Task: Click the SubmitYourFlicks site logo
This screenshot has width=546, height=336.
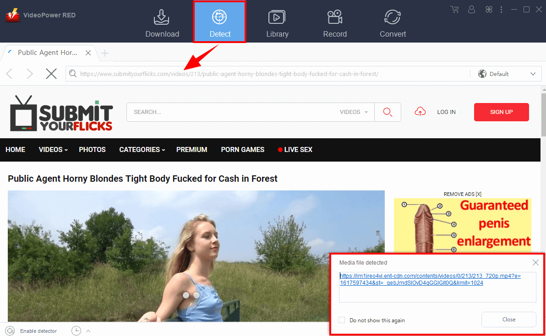Action: pos(61,114)
